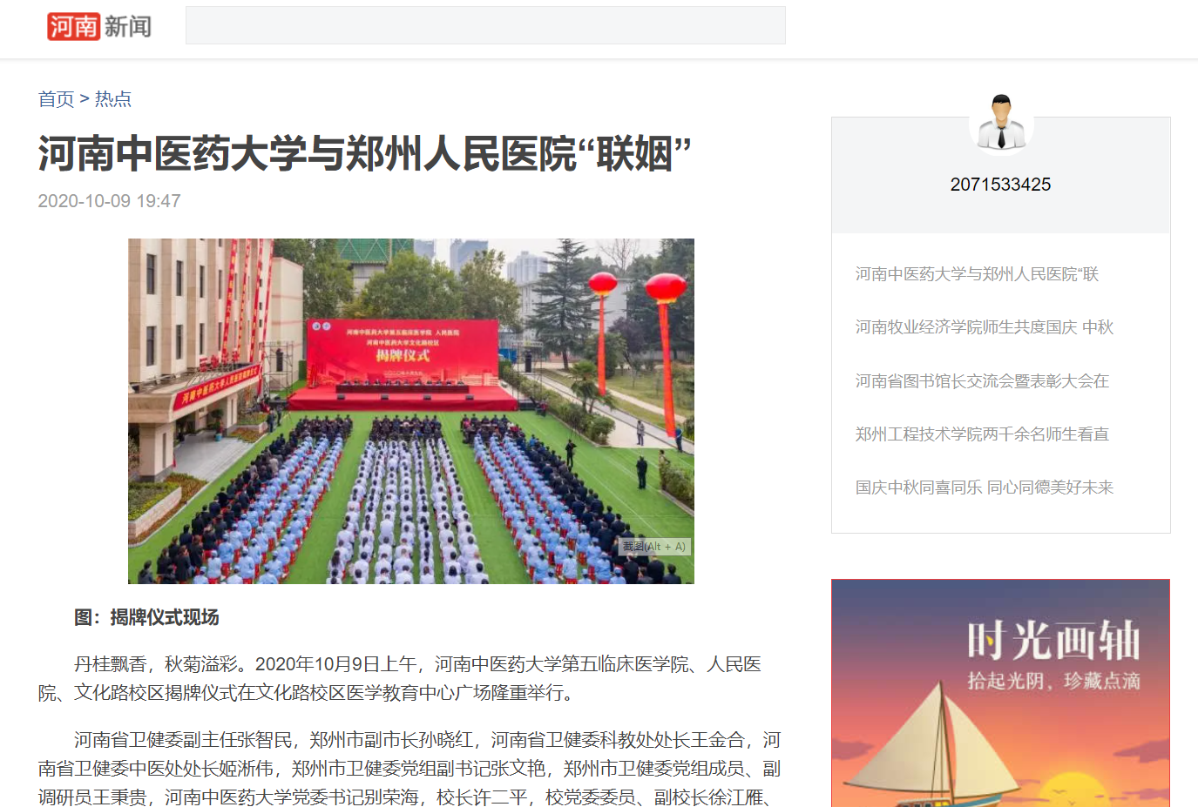The height and width of the screenshot is (807, 1198).
Task: Open article 郑州工程技术学院两千余名师生看直
Action: point(982,434)
